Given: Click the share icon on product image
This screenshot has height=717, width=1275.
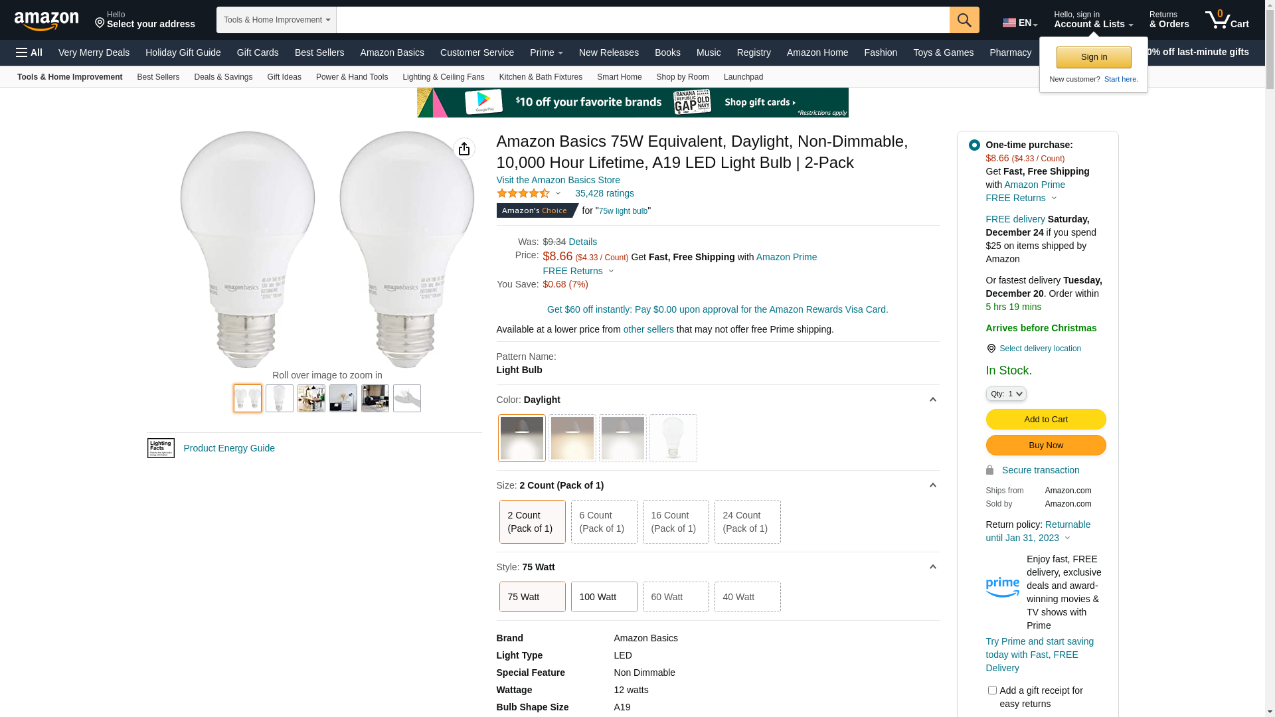Looking at the screenshot, I should [464, 149].
